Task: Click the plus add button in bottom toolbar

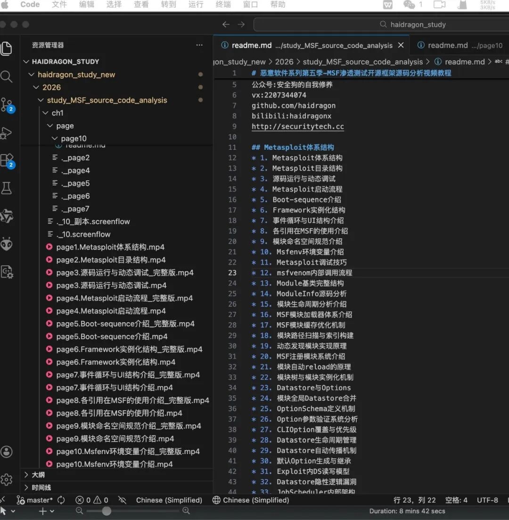Action: 42,511
